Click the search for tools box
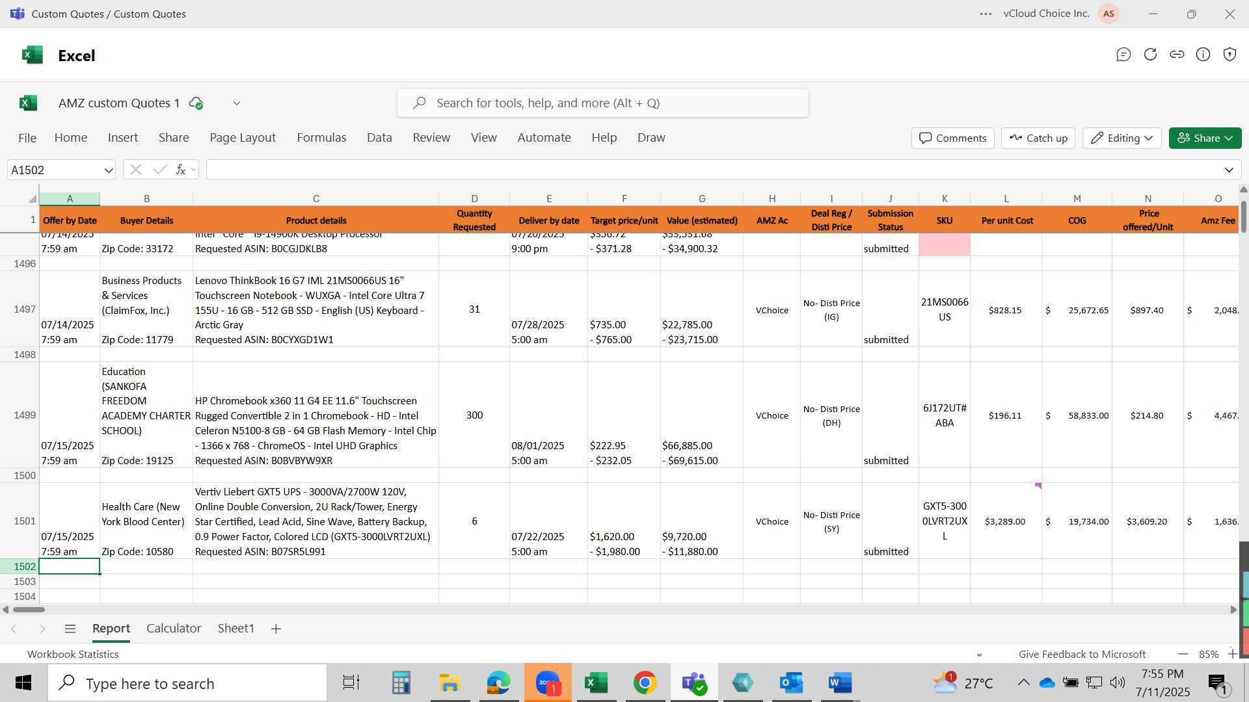The height and width of the screenshot is (702, 1249). (603, 103)
